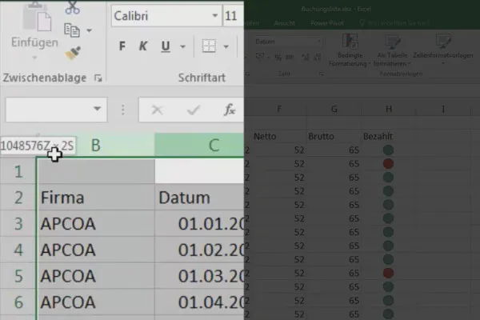Viewport: 480px width, 320px height.
Task: Select column G header
Action: coord(334,109)
